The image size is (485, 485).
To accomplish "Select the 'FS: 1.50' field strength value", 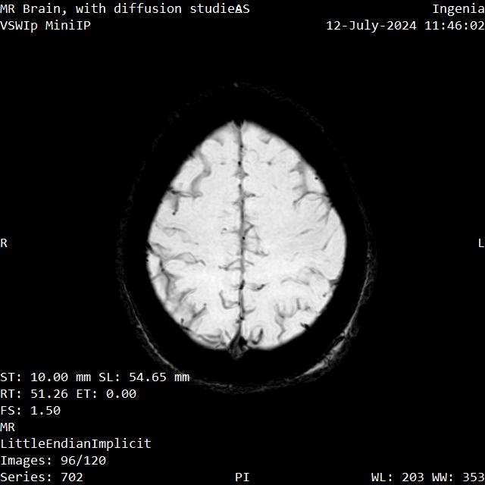I will point(30,411).
